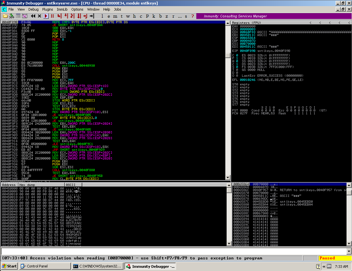Show Breakpoints with the b icon
The height and width of the screenshot is (271, 352).
tap(160, 16)
